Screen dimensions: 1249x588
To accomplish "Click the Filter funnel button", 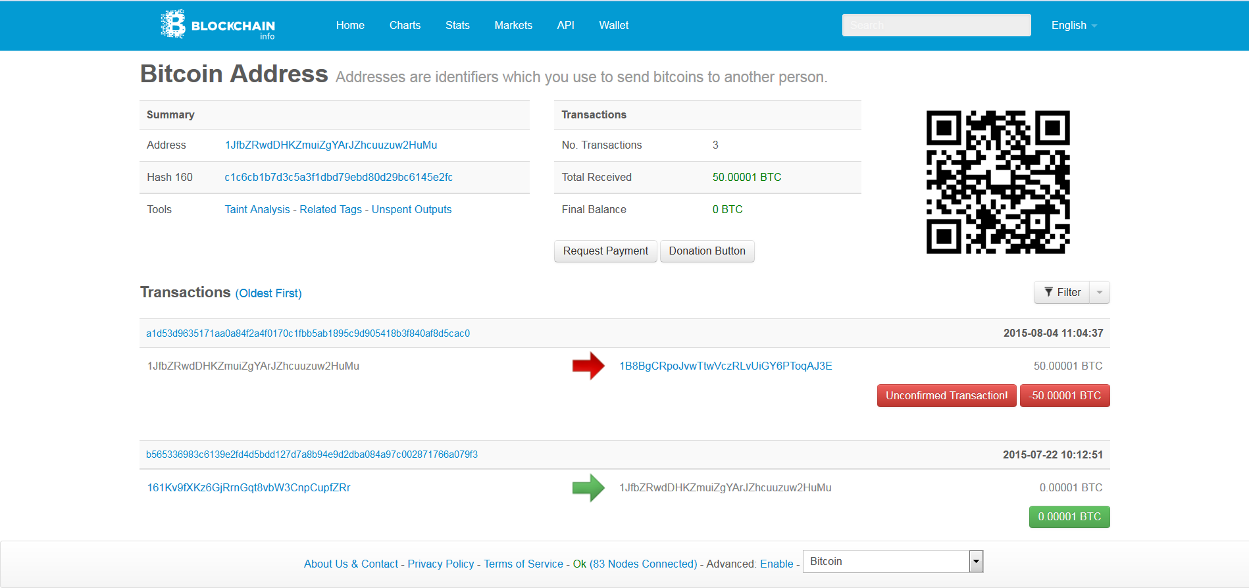I will 1062,292.
